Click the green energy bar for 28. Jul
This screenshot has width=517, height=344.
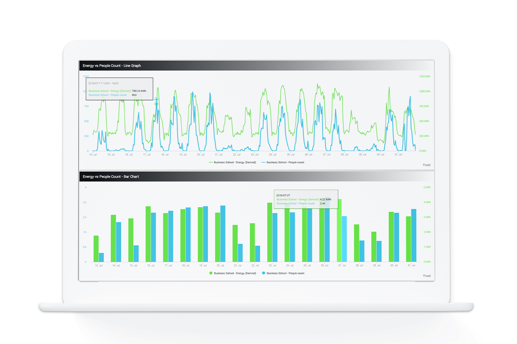[357, 243]
